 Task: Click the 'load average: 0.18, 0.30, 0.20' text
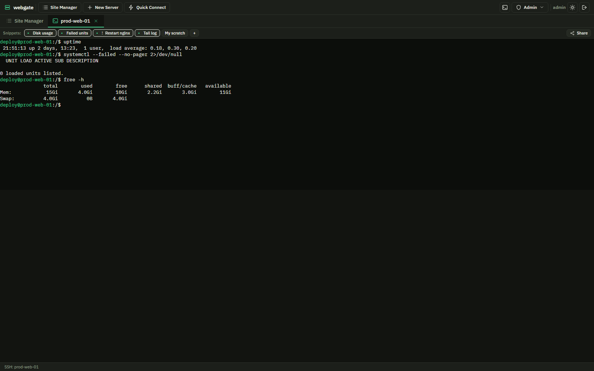point(153,48)
